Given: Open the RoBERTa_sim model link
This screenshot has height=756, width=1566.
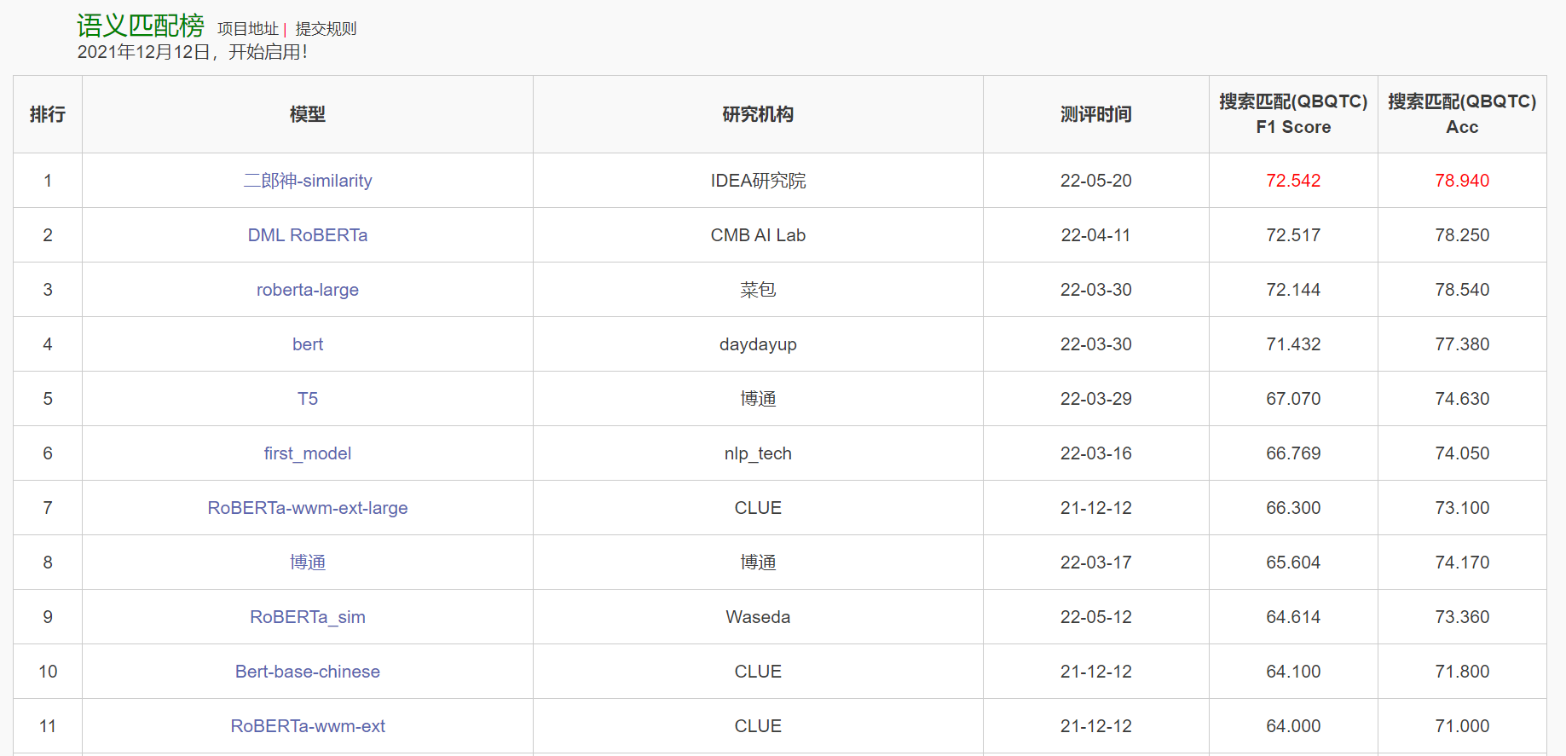Looking at the screenshot, I should 308,617.
